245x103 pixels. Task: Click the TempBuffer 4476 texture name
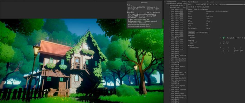236,38
